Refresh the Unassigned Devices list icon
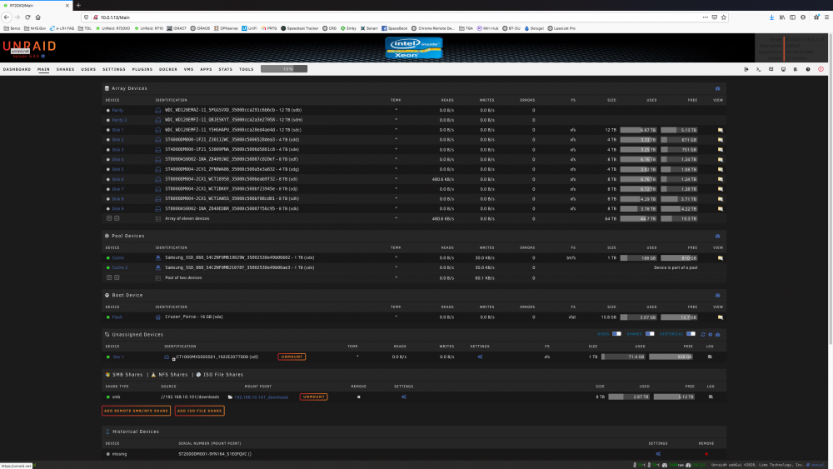The width and height of the screenshot is (833, 469). tap(703, 335)
